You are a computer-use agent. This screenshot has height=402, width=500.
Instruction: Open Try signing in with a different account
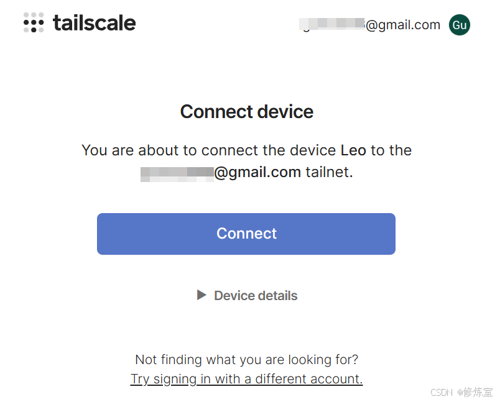(246, 379)
